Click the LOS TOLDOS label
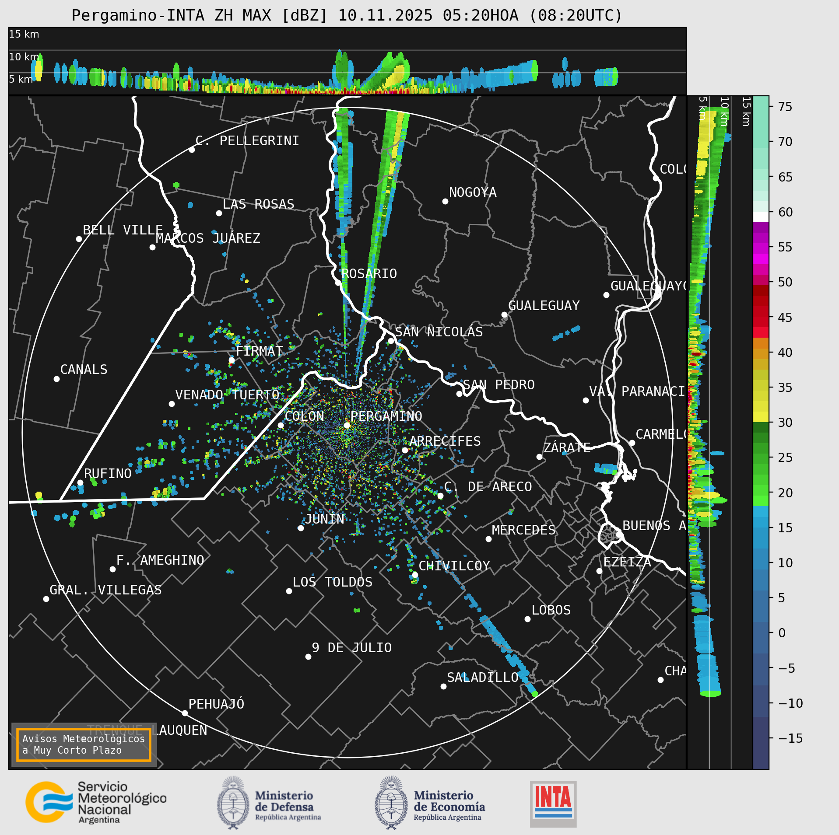Viewport: 839px width, 835px height. tap(332, 582)
